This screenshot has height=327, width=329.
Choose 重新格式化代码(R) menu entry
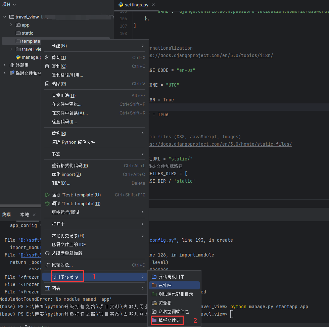pyautogui.click(x=95, y=166)
